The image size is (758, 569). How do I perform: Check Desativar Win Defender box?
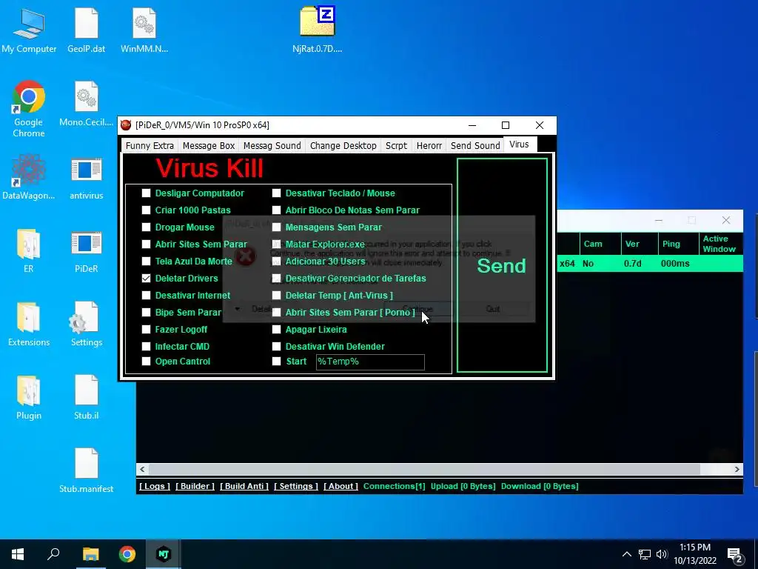277,347
